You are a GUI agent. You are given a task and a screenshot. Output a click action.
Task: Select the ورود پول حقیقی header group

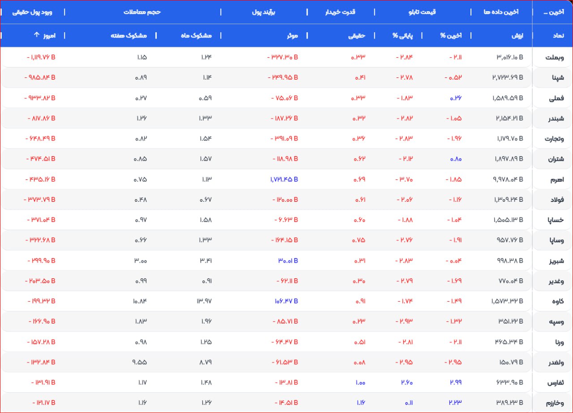[x=32, y=12]
